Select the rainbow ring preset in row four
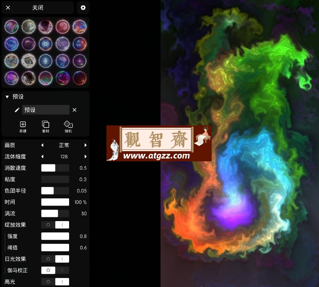The height and width of the screenshot is (287, 319). [63, 78]
